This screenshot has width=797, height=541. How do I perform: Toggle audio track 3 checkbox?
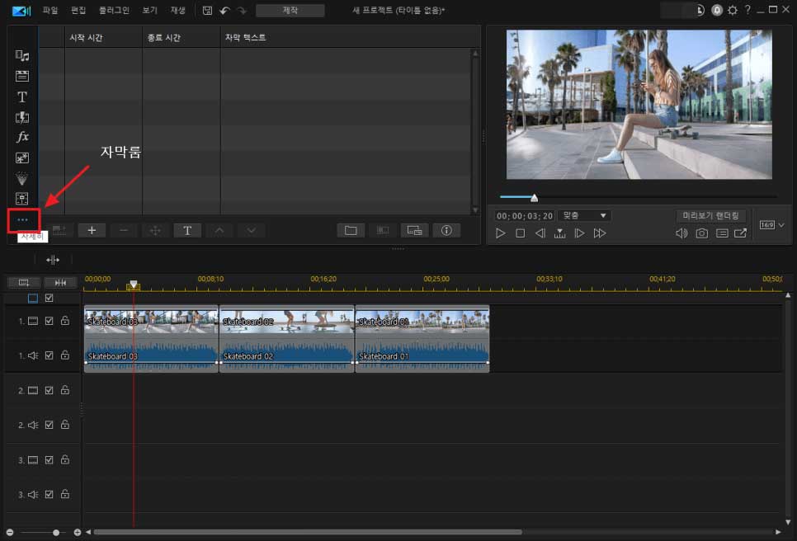50,494
